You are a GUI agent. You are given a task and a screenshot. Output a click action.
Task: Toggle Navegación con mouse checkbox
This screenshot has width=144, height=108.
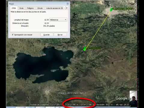coord(13,35)
